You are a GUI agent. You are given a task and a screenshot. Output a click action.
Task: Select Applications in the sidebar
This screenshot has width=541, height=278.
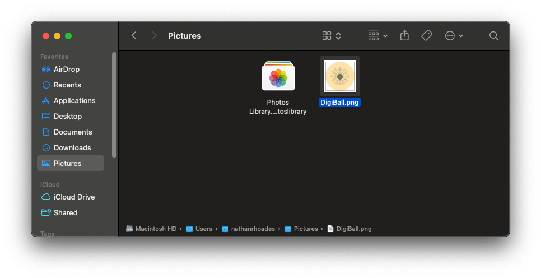tap(74, 101)
